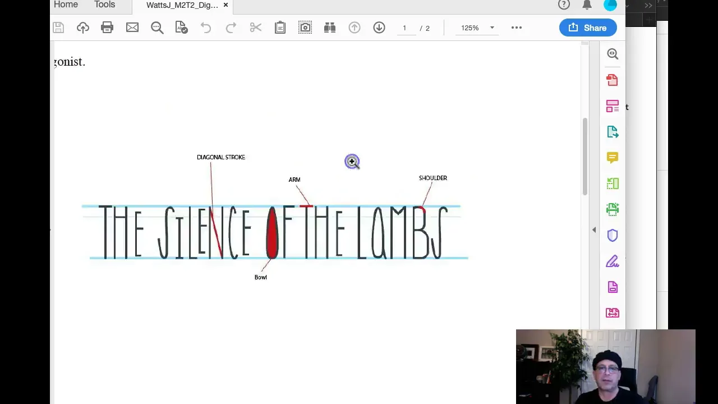718x404 pixels.
Task: Print the document
Action: tap(107, 27)
